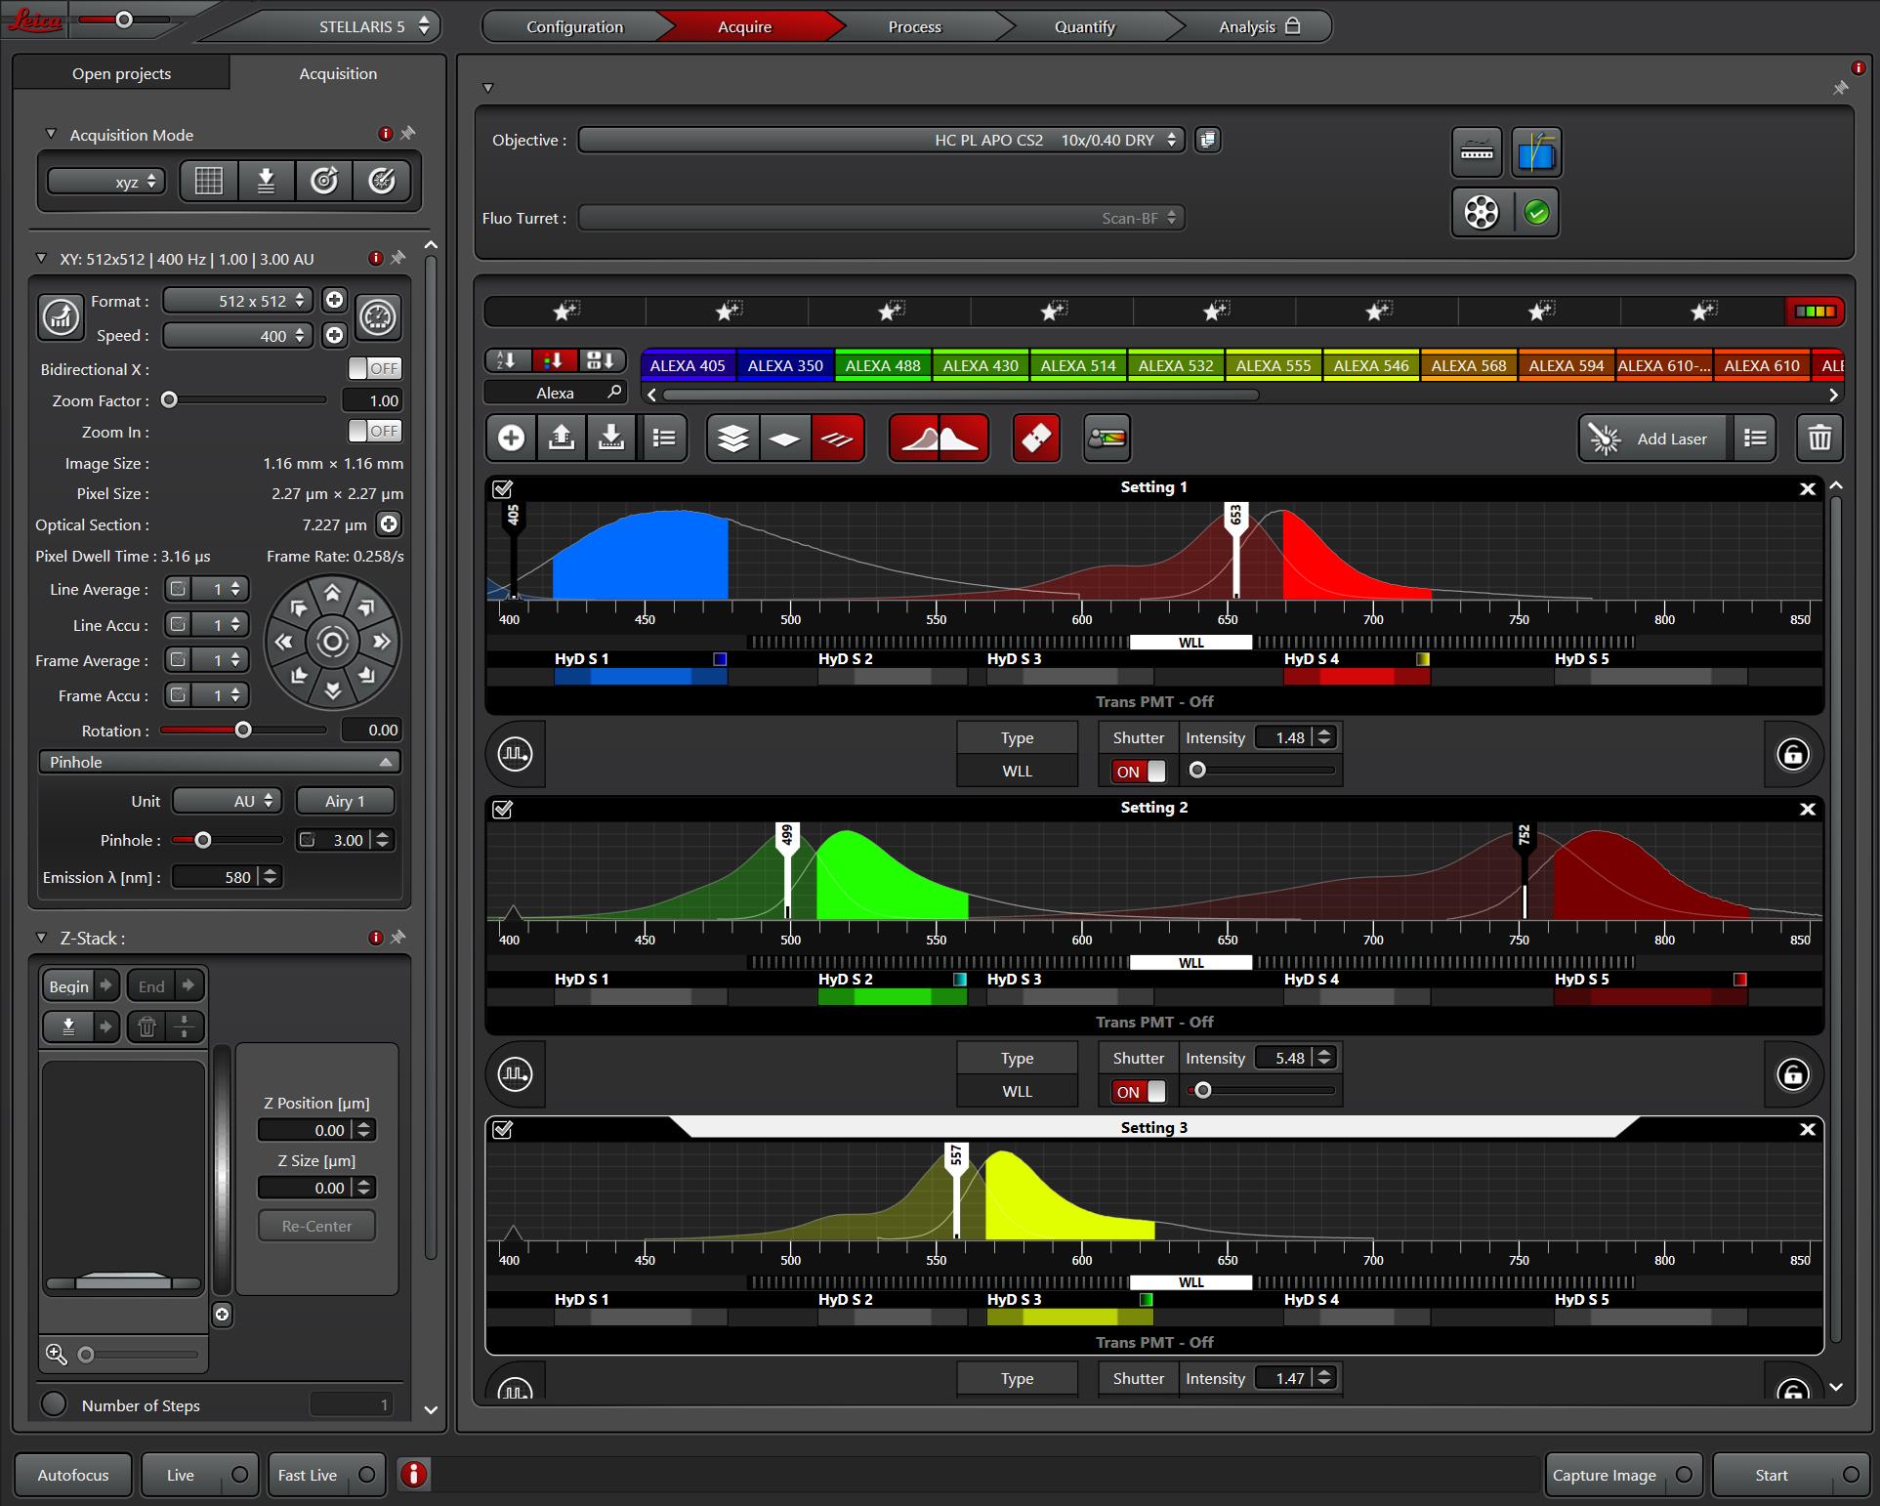Select the red line-by-line sequential icon

coord(837,438)
